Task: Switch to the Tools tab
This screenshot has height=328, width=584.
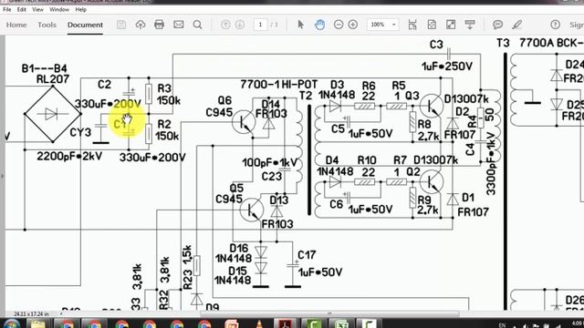Action: point(47,25)
